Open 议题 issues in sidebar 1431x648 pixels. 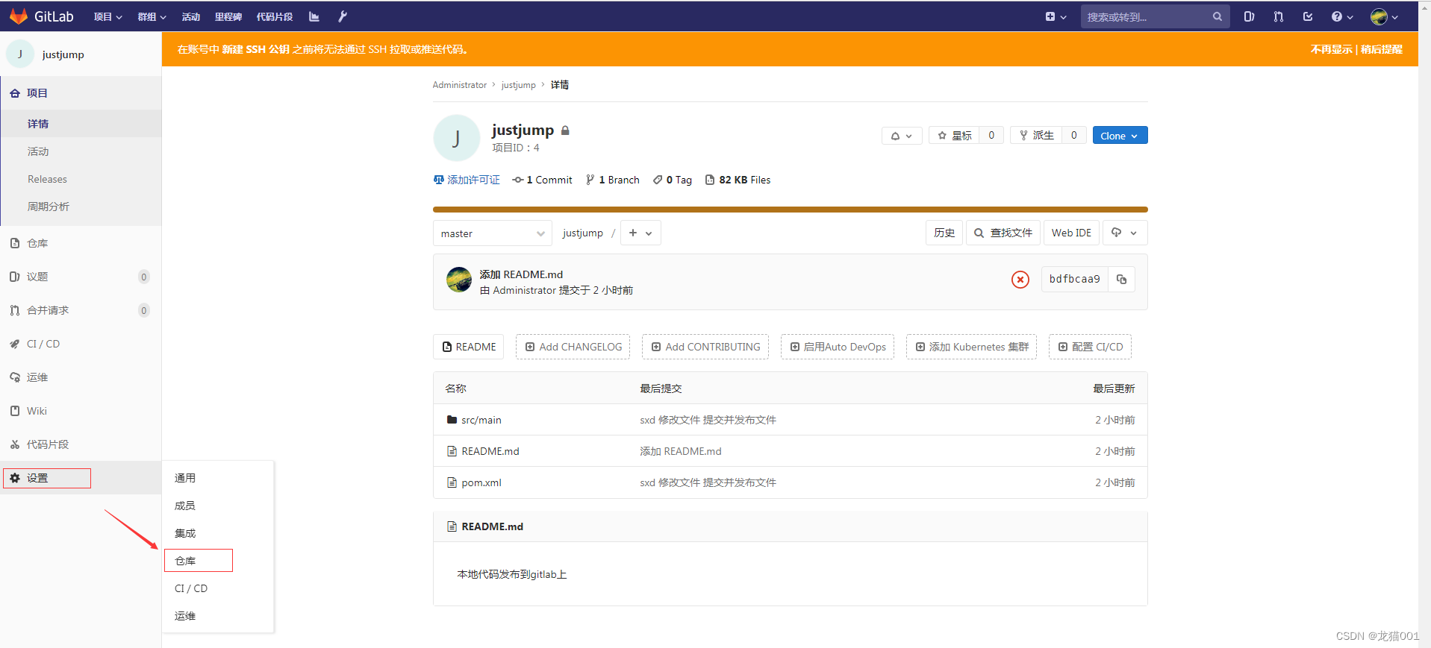click(x=81, y=277)
